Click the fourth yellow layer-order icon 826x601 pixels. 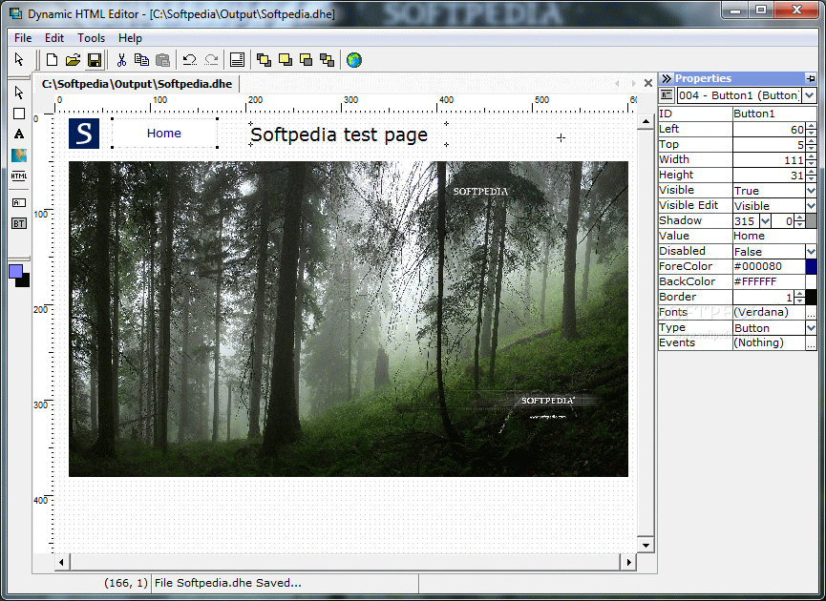click(x=328, y=60)
